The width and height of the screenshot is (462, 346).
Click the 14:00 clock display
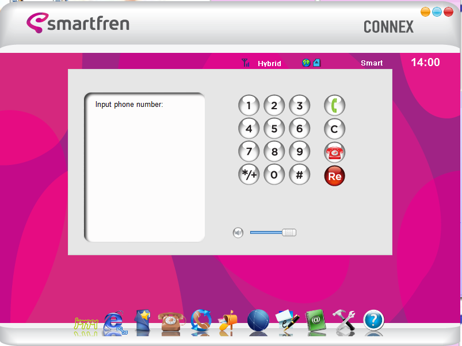[425, 63]
